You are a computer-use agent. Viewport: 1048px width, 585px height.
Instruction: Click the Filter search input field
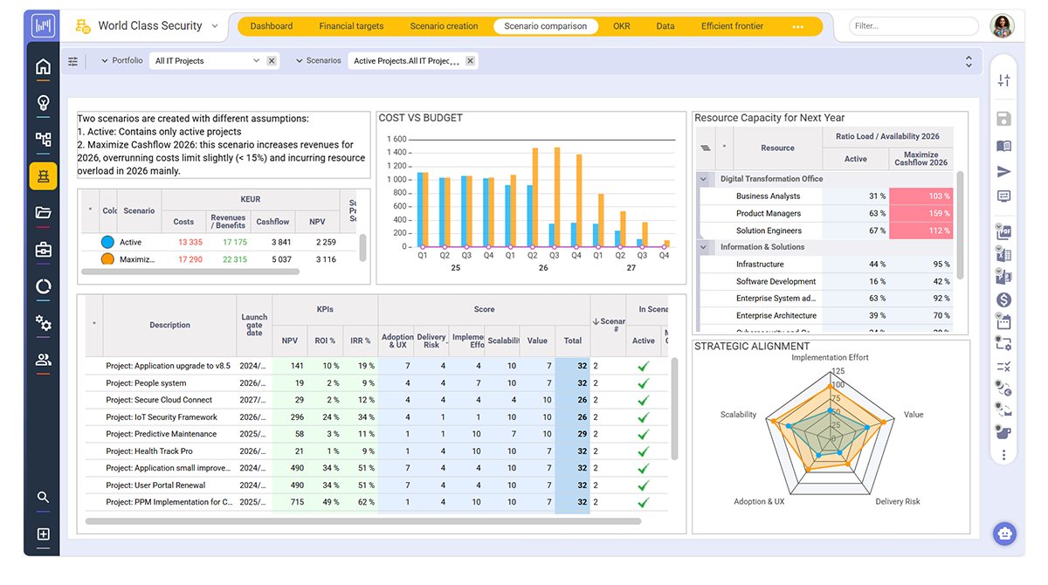(911, 26)
